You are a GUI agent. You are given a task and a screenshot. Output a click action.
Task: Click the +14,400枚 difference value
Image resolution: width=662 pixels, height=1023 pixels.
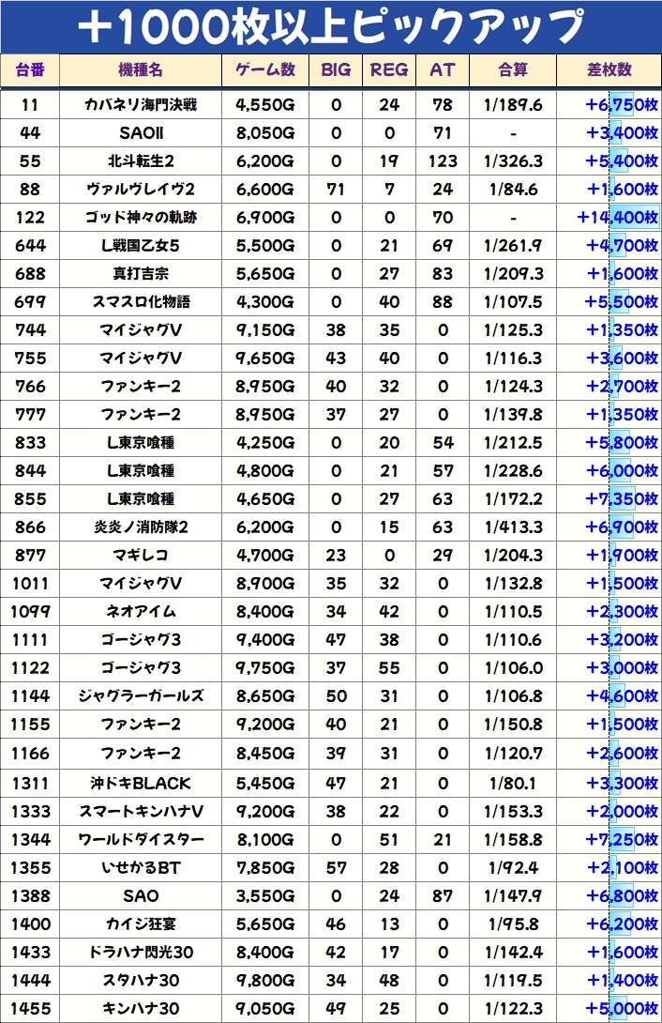(617, 217)
